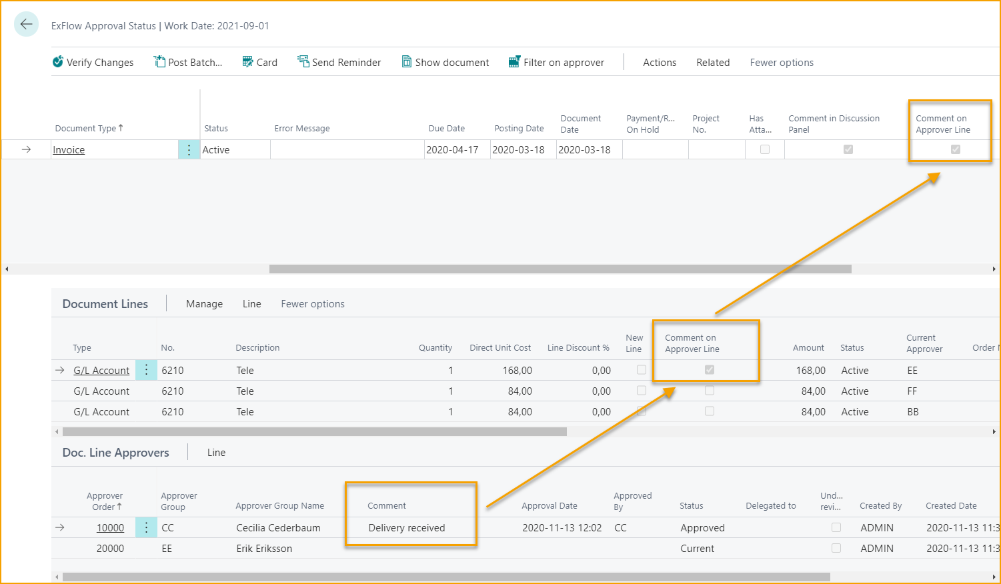Image resolution: width=1001 pixels, height=584 pixels.
Task: Click the 10000 approver order link
Action: click(110, 527)
